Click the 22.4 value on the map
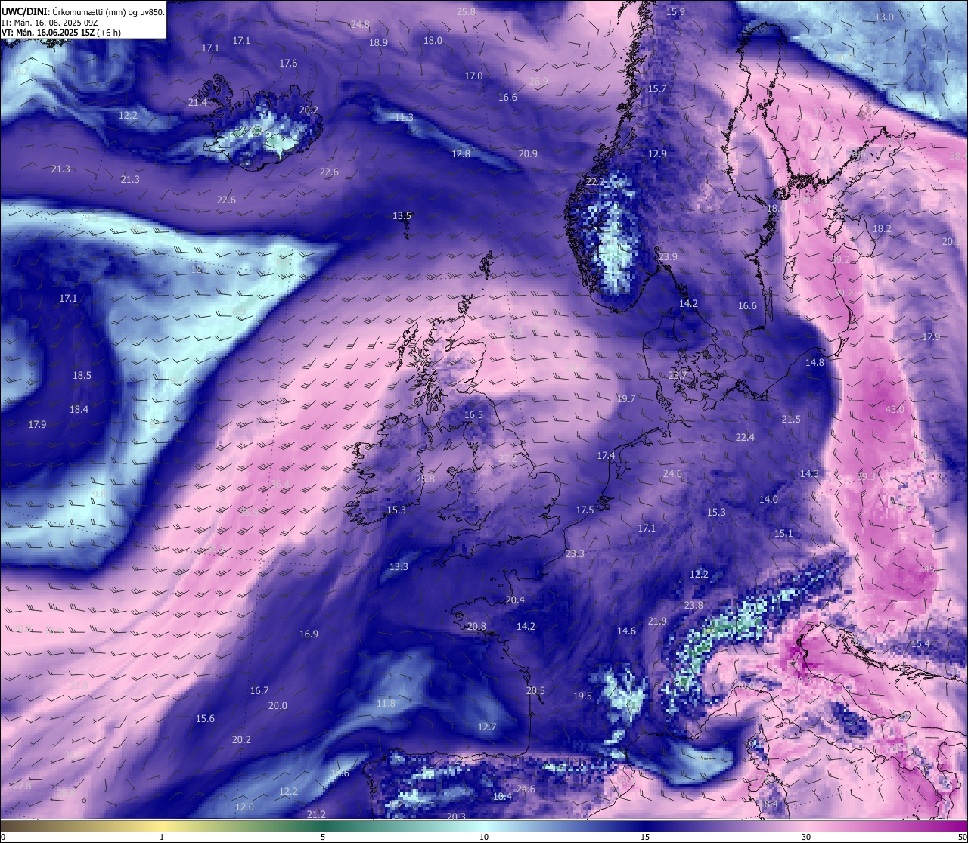968x843 pixels. (x=745, y=437)
